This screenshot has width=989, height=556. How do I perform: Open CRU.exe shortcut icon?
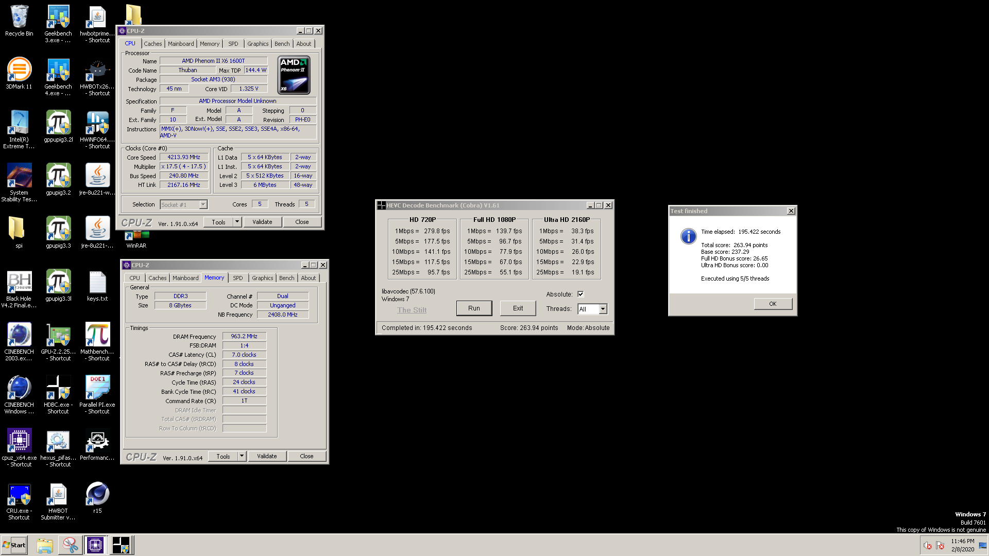coord(19,501)
